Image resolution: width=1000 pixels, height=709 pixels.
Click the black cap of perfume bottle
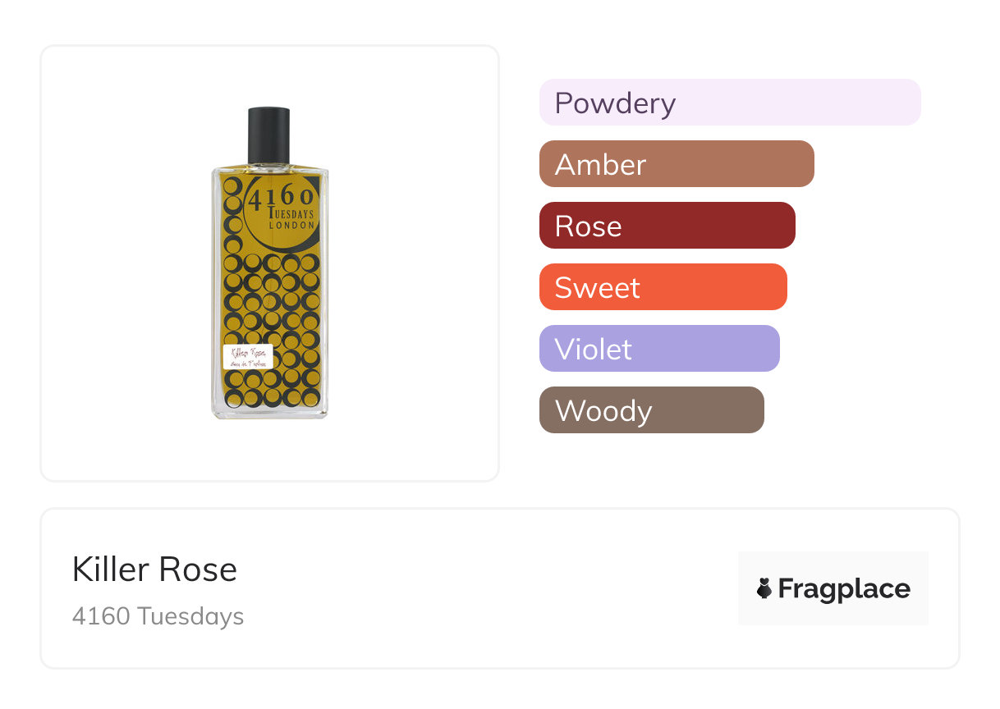tap(268, 134)
